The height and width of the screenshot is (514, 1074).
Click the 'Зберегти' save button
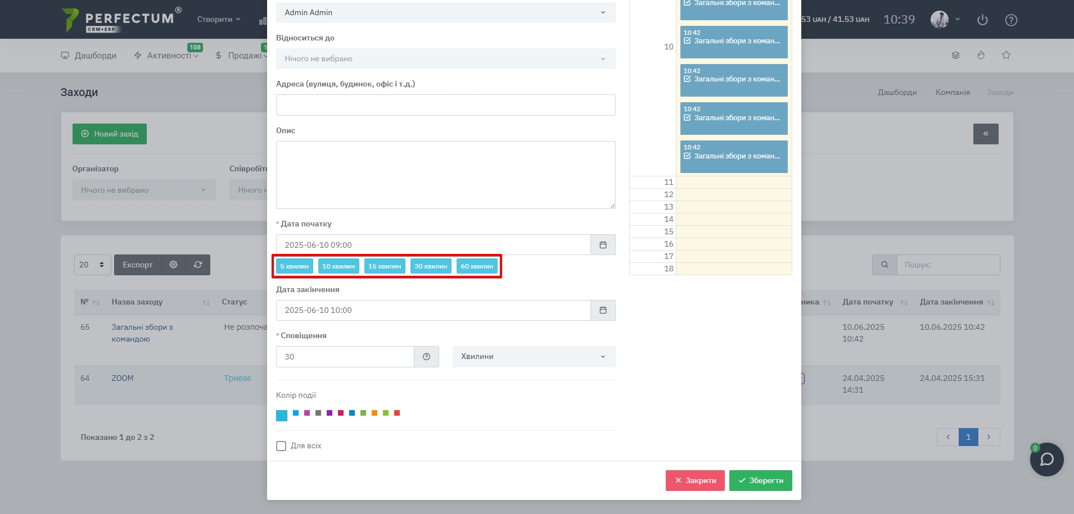[760, 481]
